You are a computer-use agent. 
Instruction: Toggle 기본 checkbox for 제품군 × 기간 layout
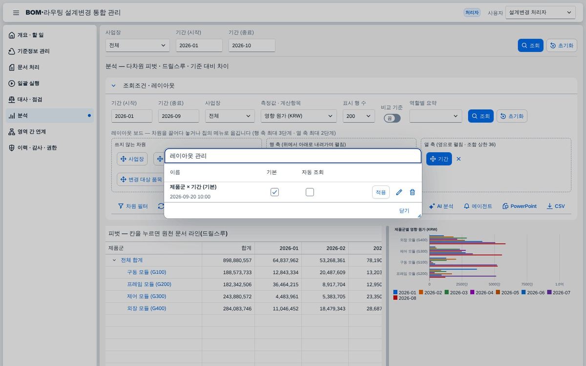tap(274, 192)
